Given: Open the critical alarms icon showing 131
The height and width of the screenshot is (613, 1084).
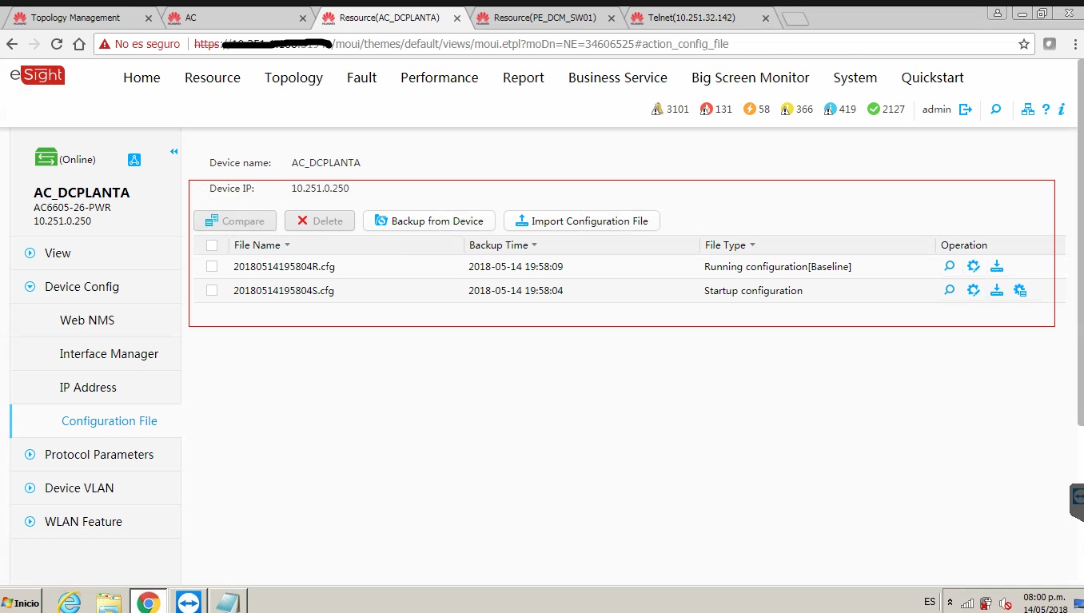Looking at the screenshot, I should 706,109.
